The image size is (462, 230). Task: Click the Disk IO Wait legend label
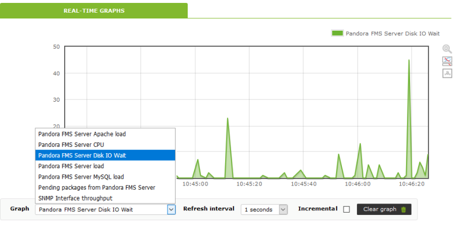(393, 34)
